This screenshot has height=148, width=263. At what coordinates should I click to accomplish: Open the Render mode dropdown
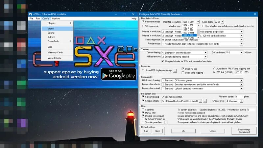coord(241,44)
